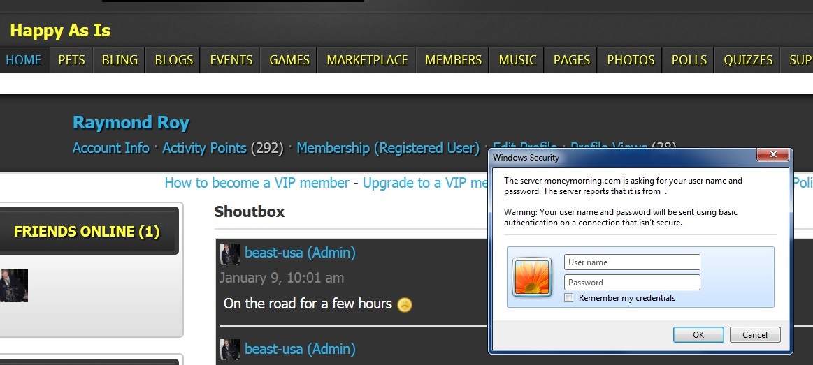Screen dimensions: 813x365
Task: Go to the MARKETPLACE section
Action: 367,60
